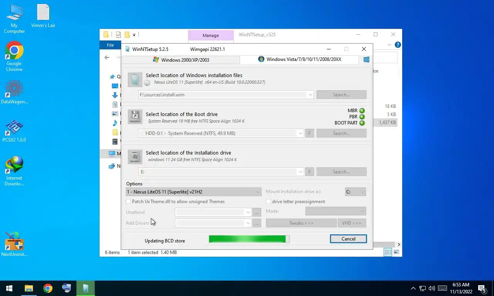This screenshot has height=296, width=494.
Task: Click the F button beside Boot drive
Action: coord(310,133)
